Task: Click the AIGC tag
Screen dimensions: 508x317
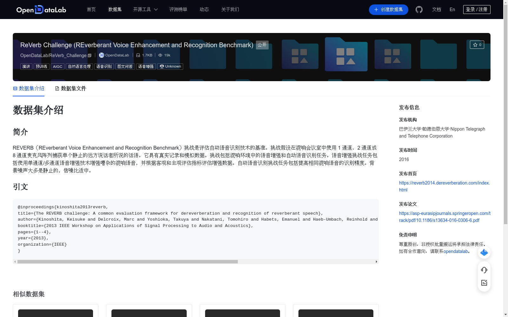Action: click(57, 67)
